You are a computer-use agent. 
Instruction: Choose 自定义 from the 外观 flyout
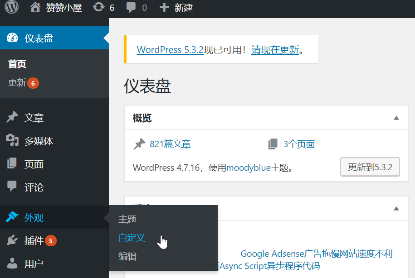pyautogui.click(x=132, y=238)
